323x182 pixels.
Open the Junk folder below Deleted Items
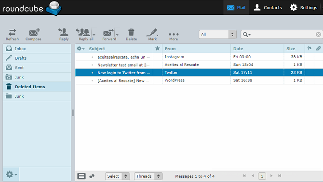tap(37, 96)
